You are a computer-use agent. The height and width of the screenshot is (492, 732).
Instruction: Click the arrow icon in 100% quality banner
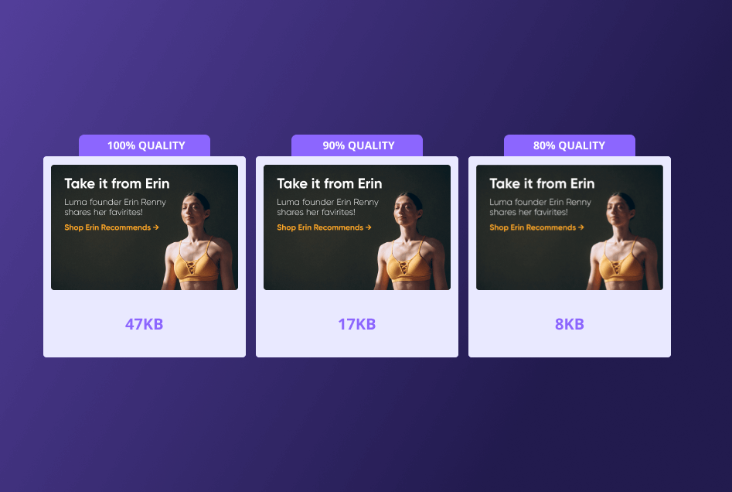156,227
